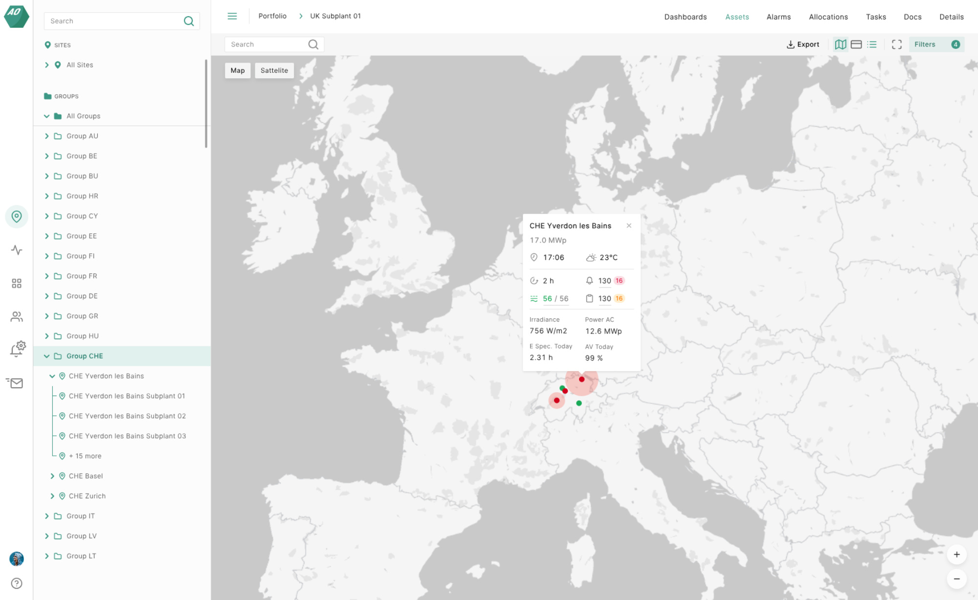Switch to list view icon
The height and width of the screenshot is (600, 978).
coord(872,44)
